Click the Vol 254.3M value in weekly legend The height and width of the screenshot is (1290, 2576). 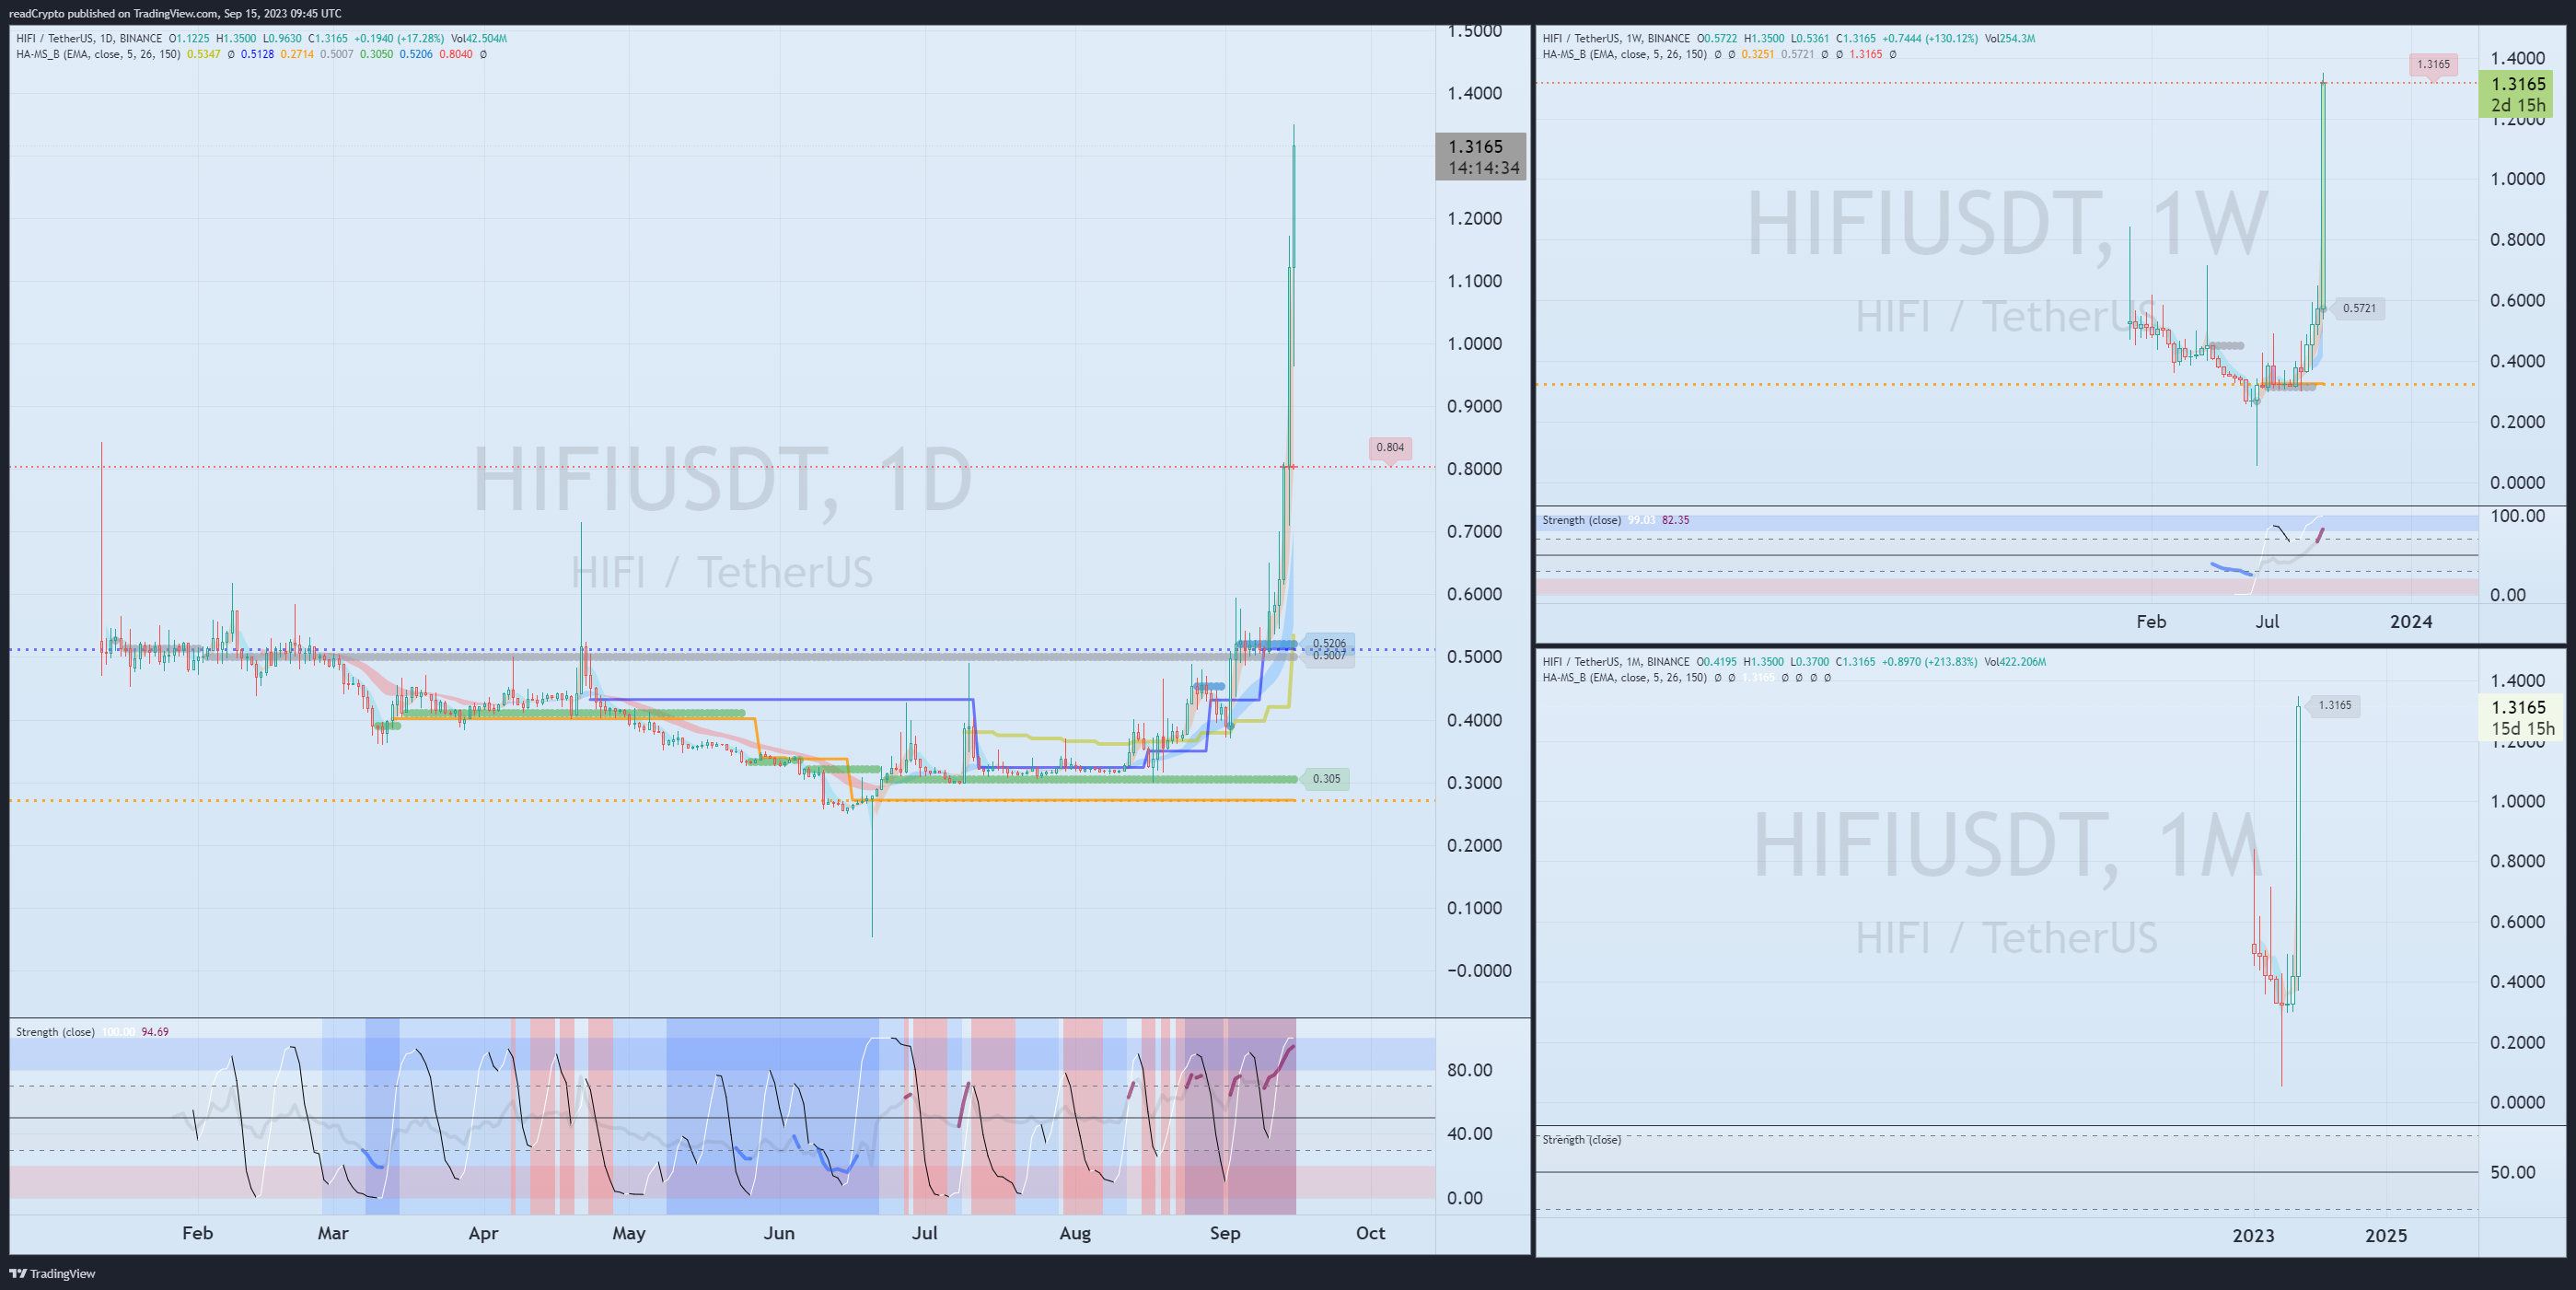(2010, 38)
